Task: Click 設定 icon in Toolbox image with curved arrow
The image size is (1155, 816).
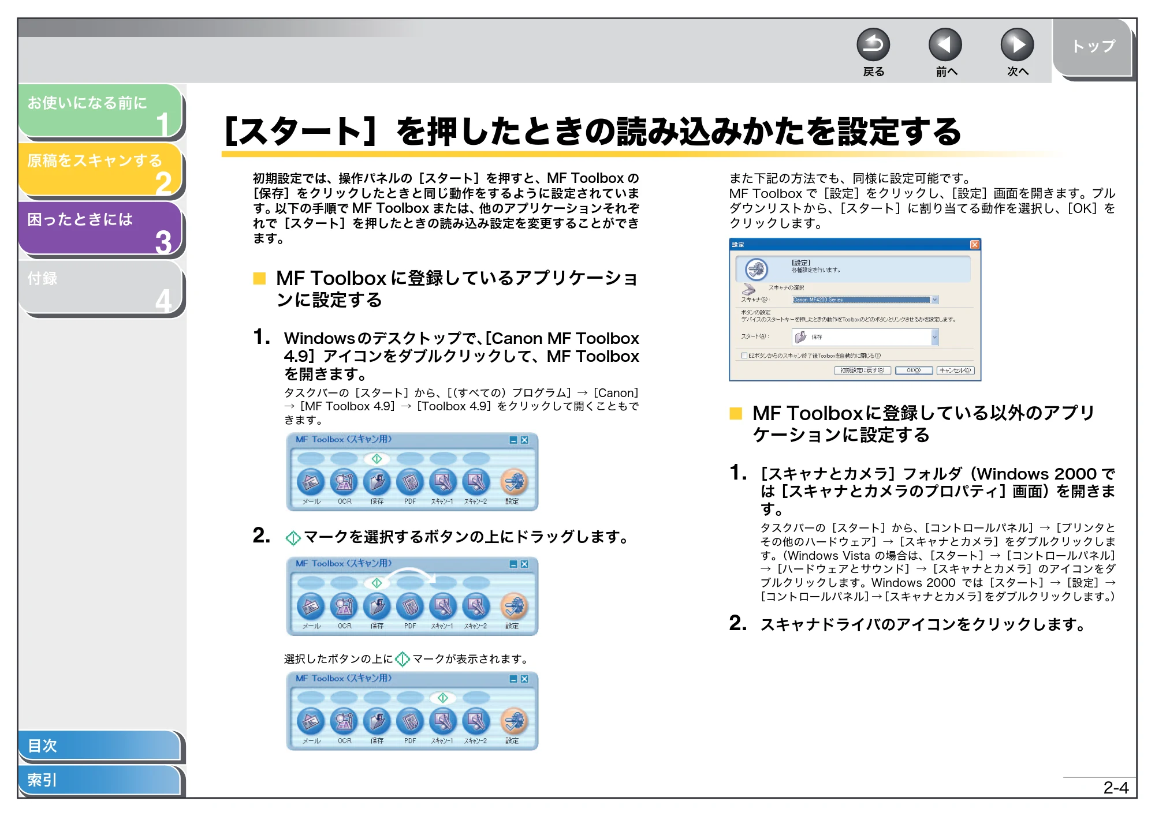Action: [x=513, y=607]
